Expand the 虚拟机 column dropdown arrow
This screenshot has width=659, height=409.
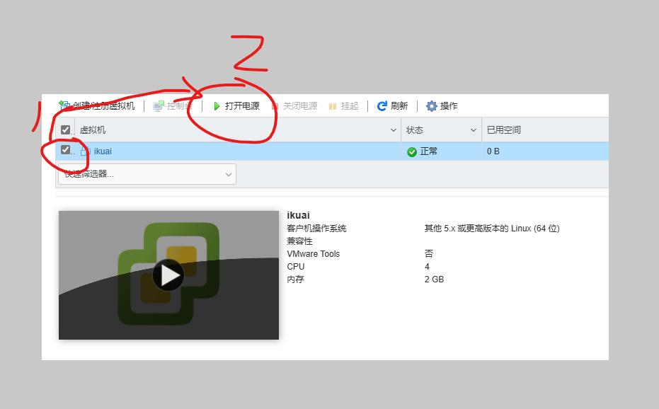coord(394,129)
